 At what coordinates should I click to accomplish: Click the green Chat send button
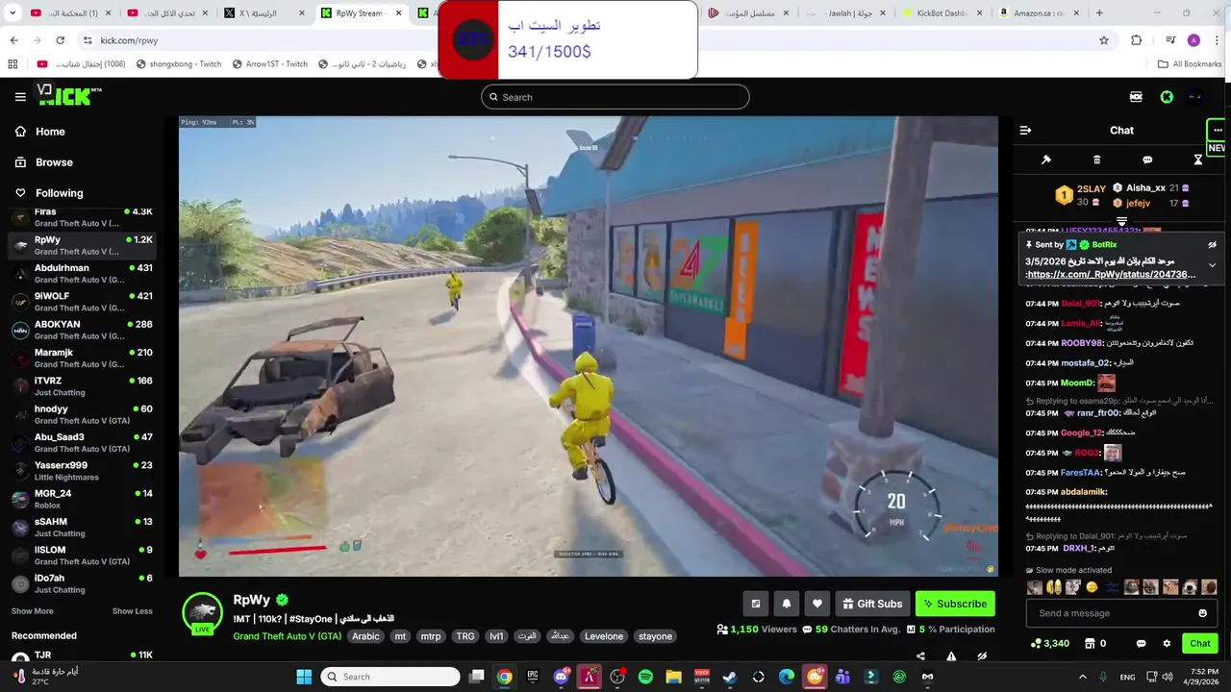[1200, 643]
